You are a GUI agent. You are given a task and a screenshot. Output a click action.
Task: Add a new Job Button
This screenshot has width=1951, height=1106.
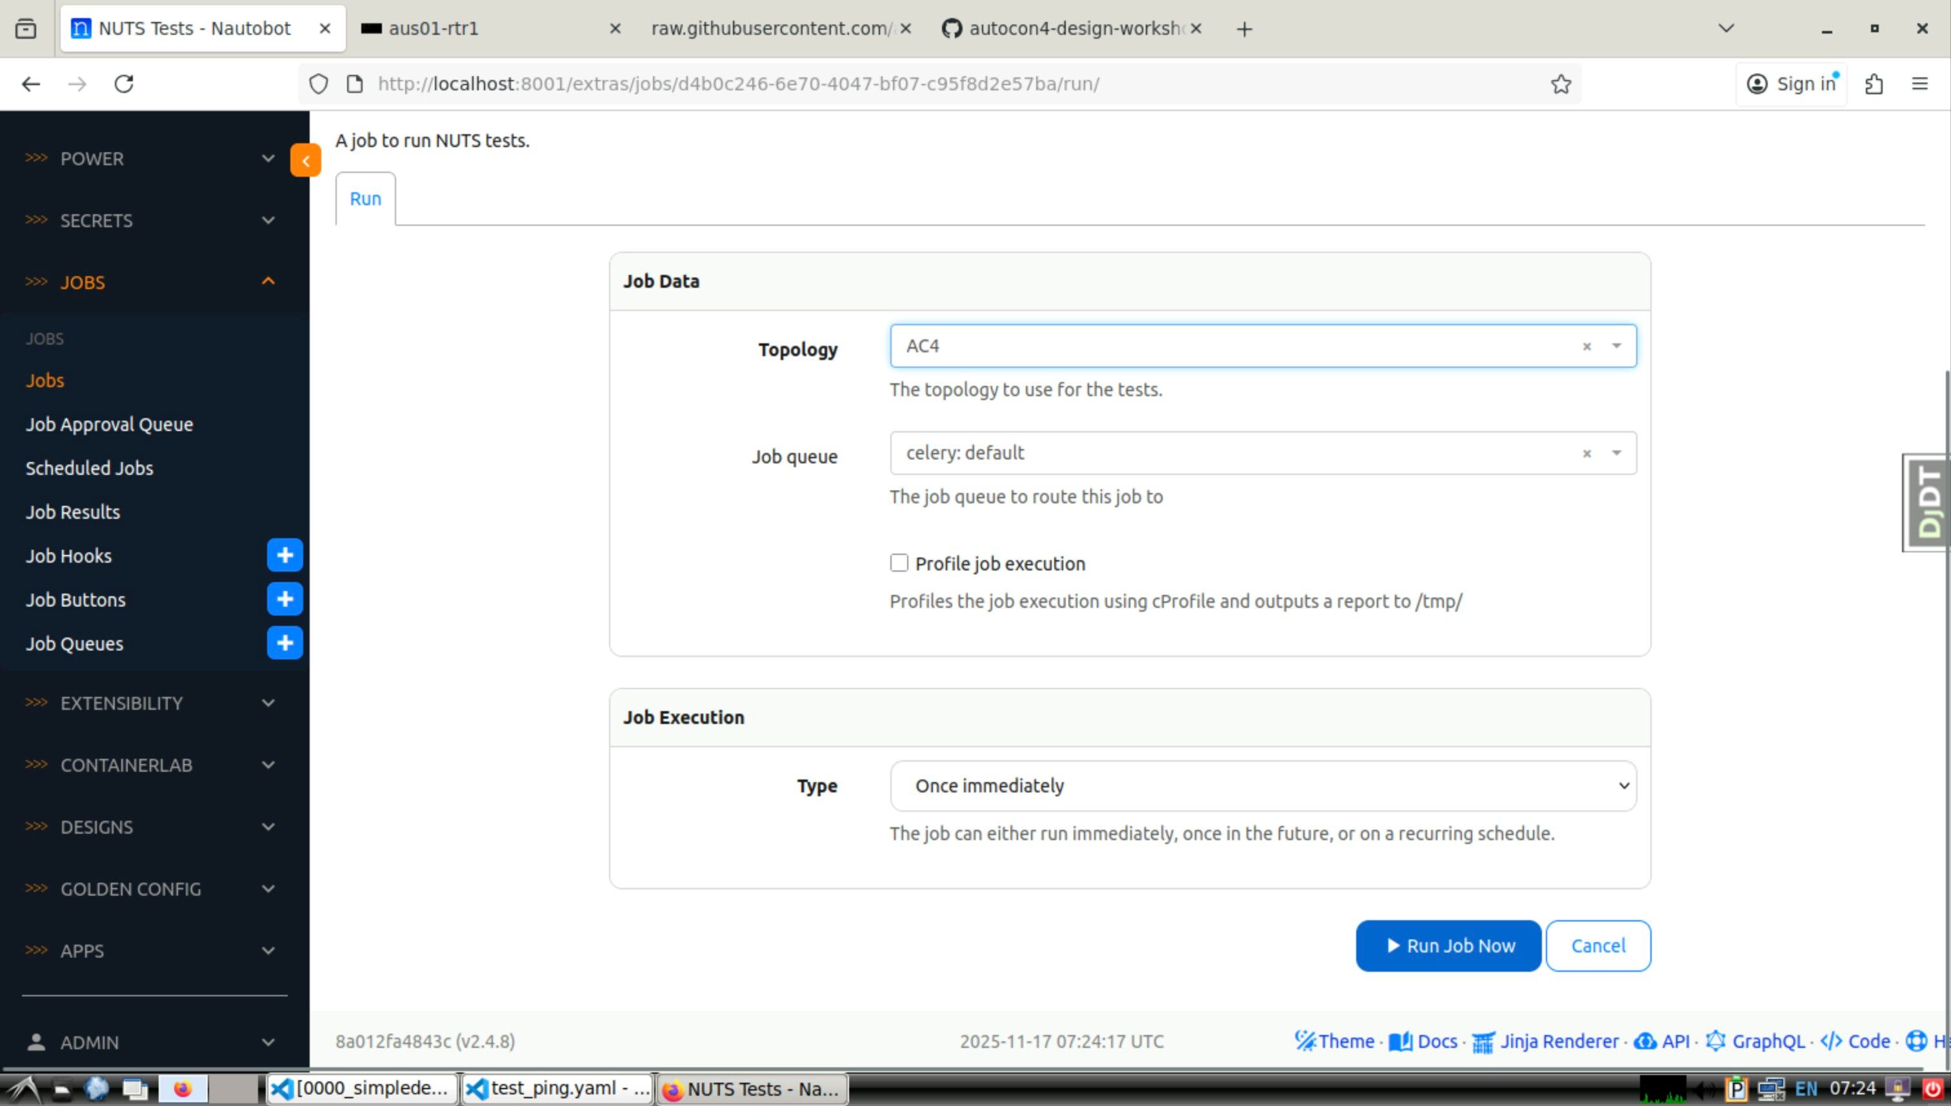285,599
